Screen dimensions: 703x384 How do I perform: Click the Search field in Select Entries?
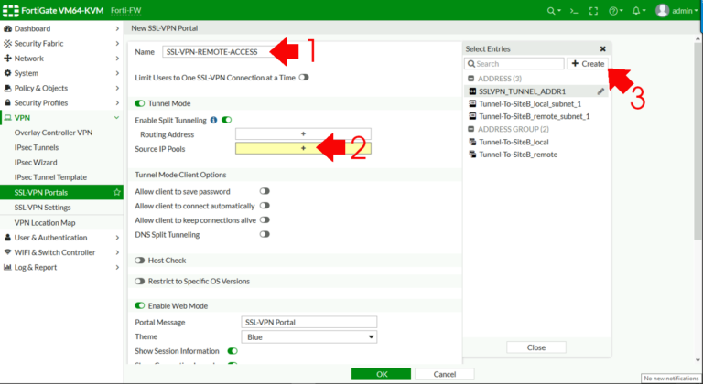[514, 64]
